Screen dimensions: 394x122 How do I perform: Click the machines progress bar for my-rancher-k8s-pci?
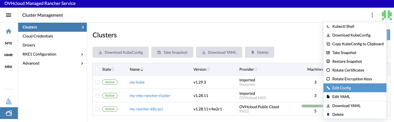click(x=312, y=106)
